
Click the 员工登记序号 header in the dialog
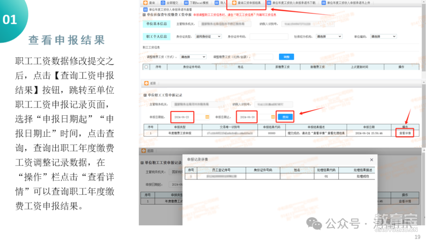coord(221,170)
